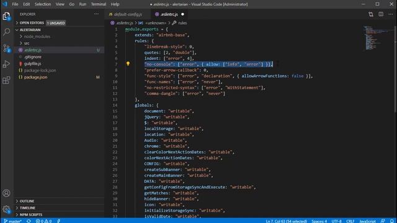Screen dimensions: 397x223
Task: Click localStorage on line 18
Action: coord(159,129)
